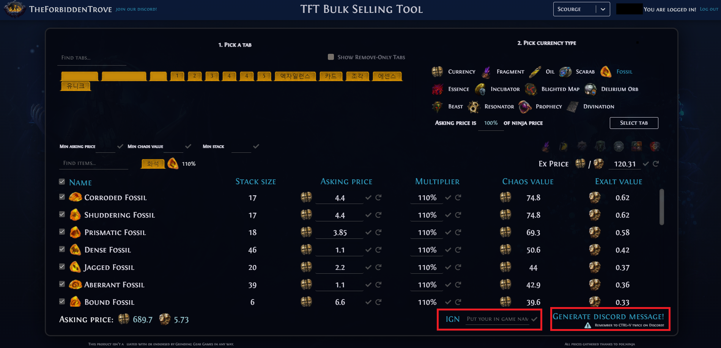Open stash tab 5

(x=264, y=76)
